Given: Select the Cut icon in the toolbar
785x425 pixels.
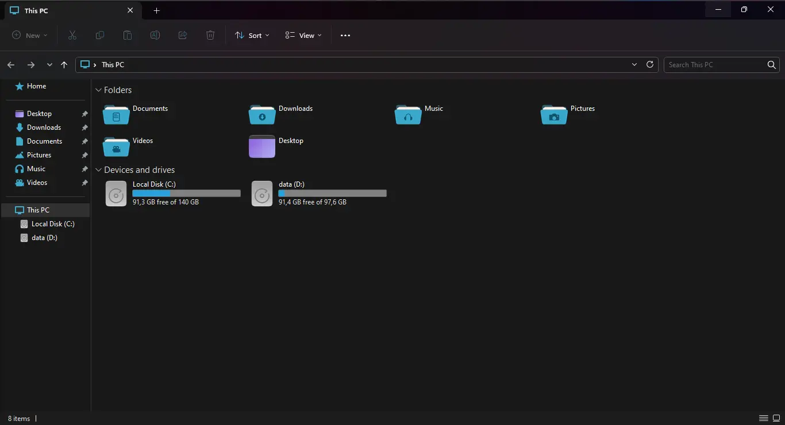Looking at the screenshot, I should pyautogui.click(x=72, y=35).
